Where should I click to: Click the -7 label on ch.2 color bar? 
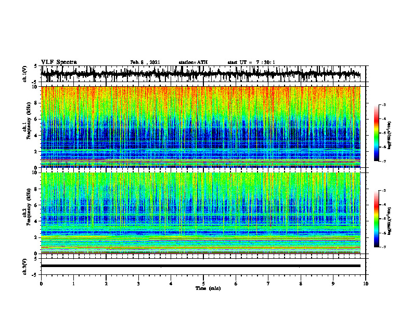(383, 247)
